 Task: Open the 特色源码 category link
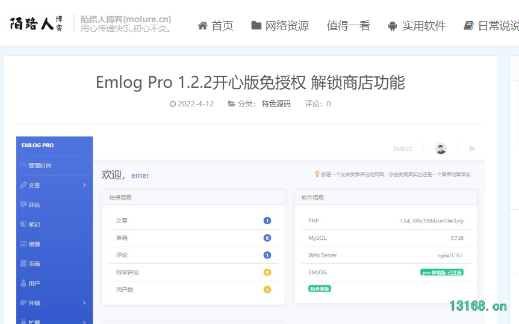click(x=276, y=104)
